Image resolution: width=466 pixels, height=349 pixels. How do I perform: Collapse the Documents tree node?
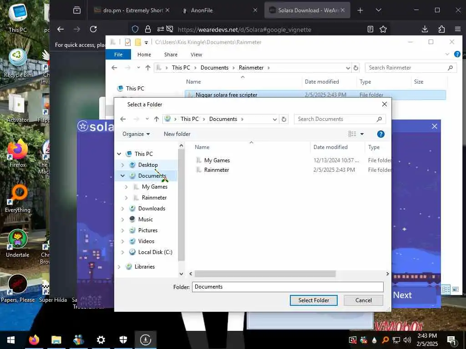pos(122,176)
